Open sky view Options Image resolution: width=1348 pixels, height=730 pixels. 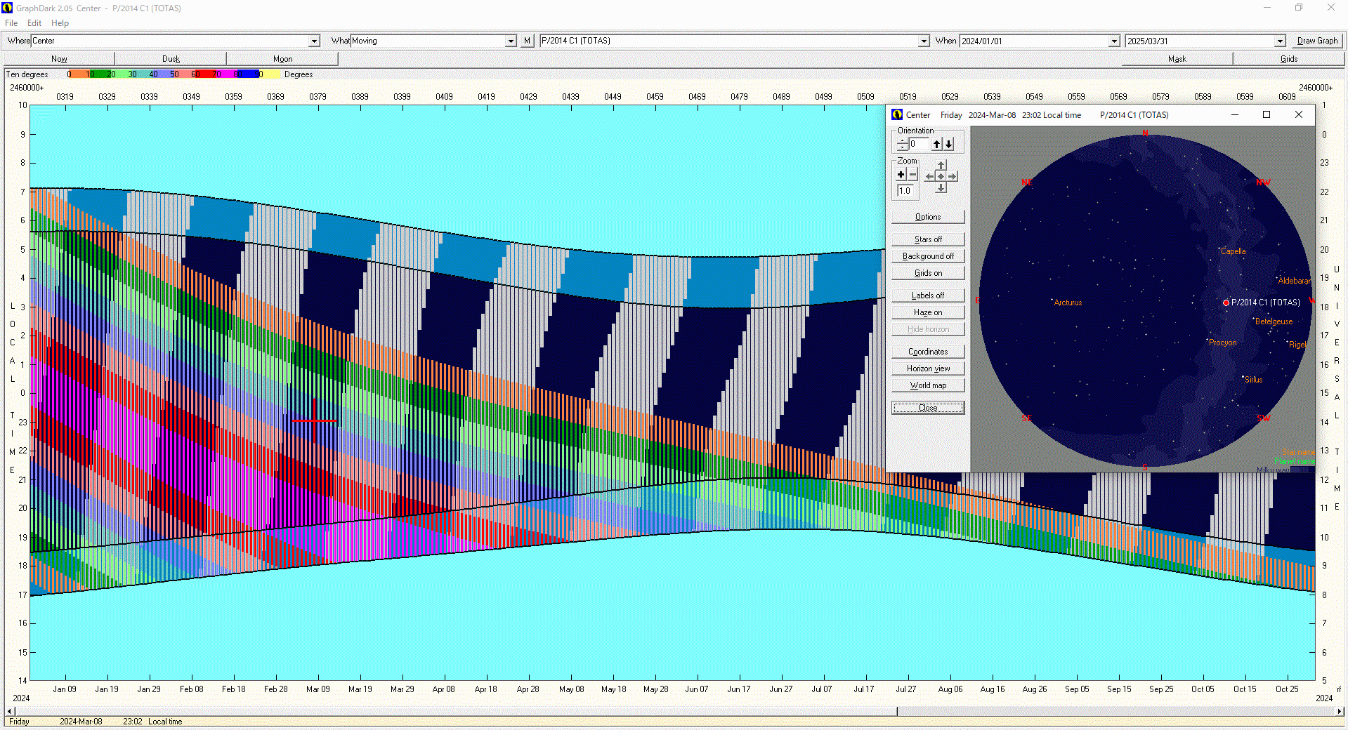[x=928, y=217]
